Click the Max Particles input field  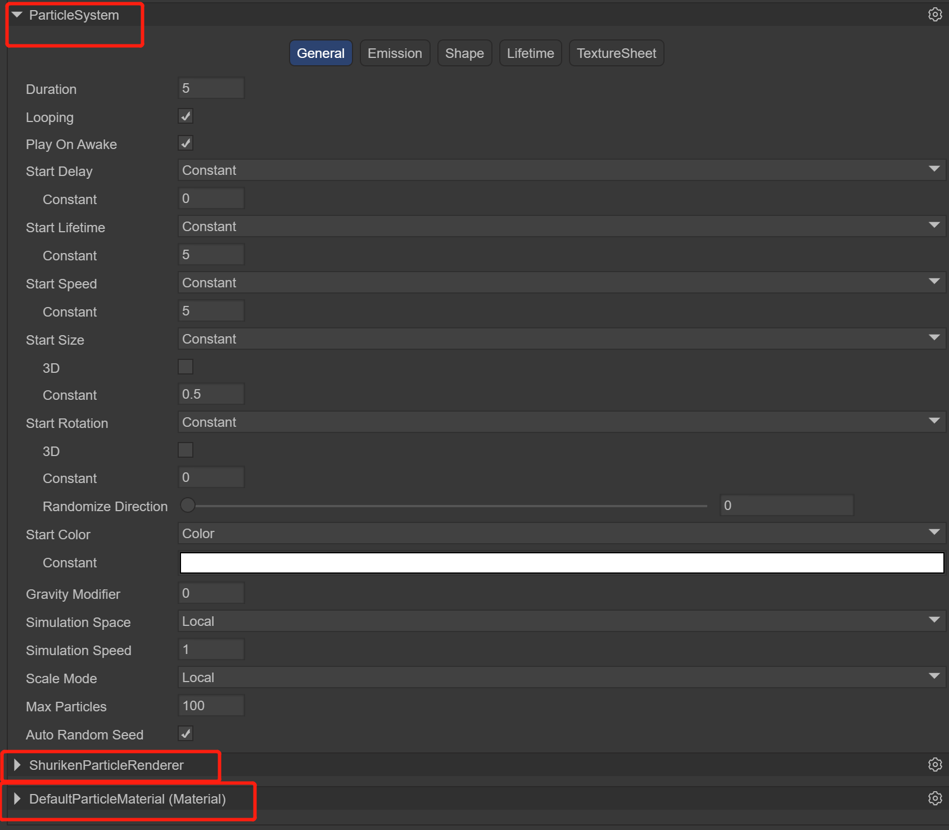(x=211, y=706)
